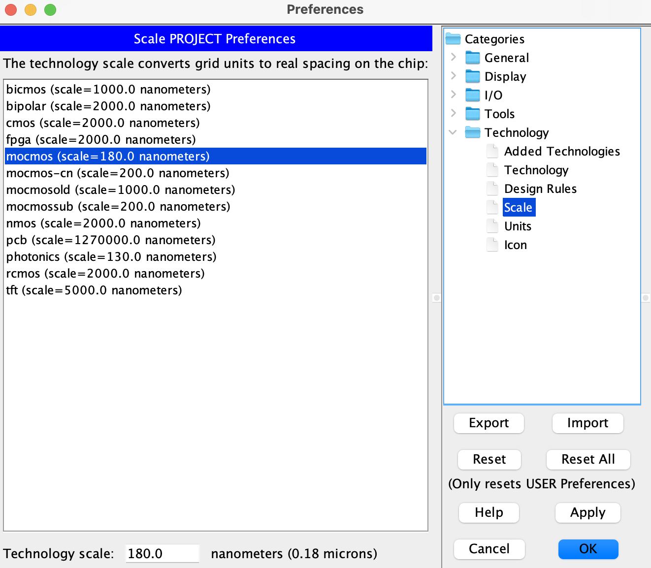651x568 pixels.
Task: Click the Export preferences button
Action: 488,423
